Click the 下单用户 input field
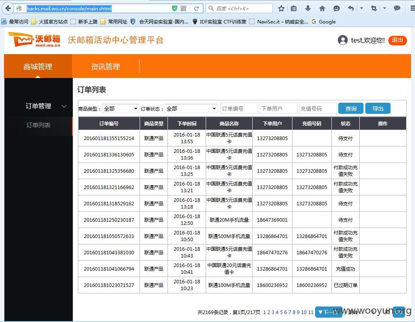 tap(279, 109)
